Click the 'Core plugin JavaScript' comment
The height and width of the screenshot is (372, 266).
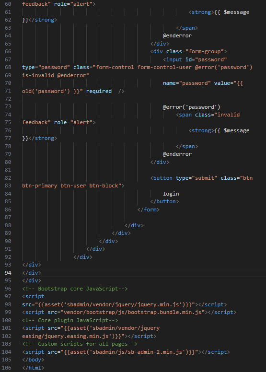coord(70,320)
